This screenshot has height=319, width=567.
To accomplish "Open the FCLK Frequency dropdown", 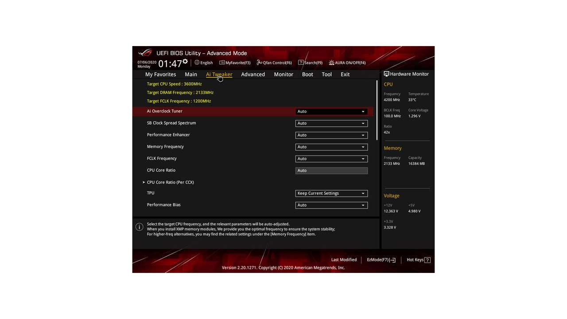I will [x=331, y=159].
